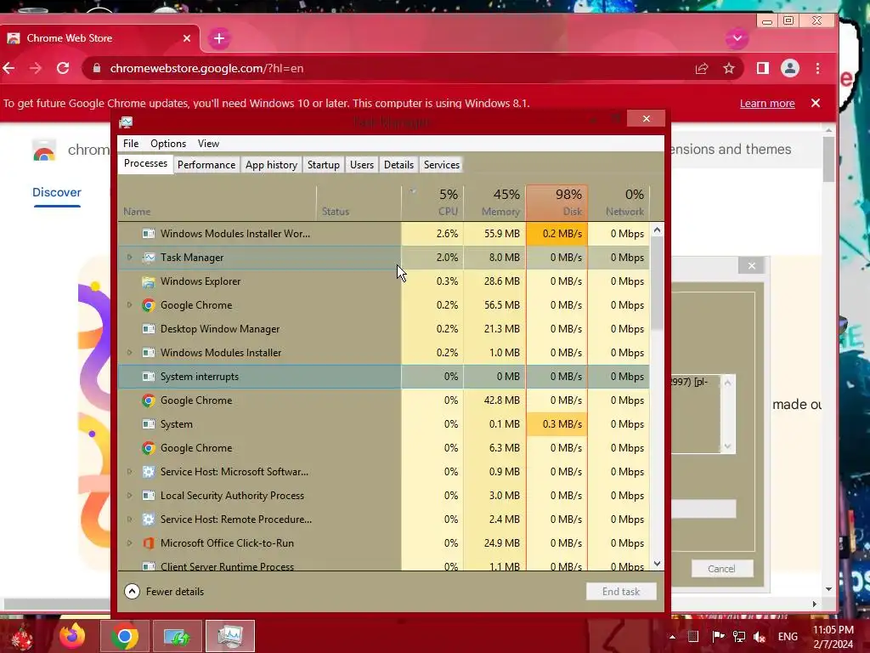
Task: Open the View menu
Action: tap(209, 143)
